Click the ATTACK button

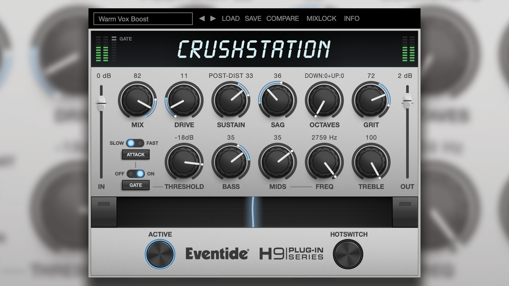136,155
